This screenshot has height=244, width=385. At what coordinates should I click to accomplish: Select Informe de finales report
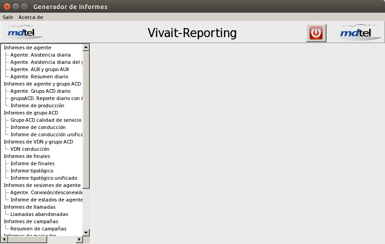click(x=32, y=163)
